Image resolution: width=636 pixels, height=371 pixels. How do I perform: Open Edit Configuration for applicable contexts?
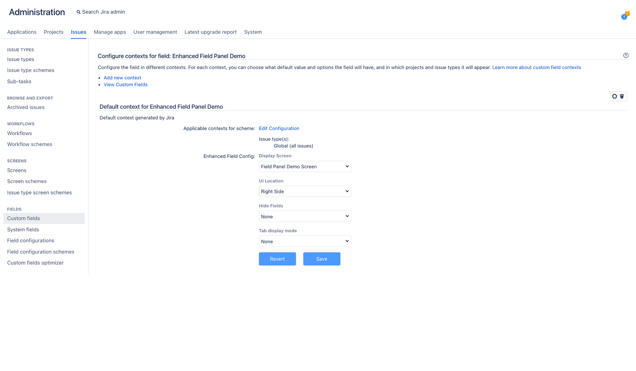[279, 128]
